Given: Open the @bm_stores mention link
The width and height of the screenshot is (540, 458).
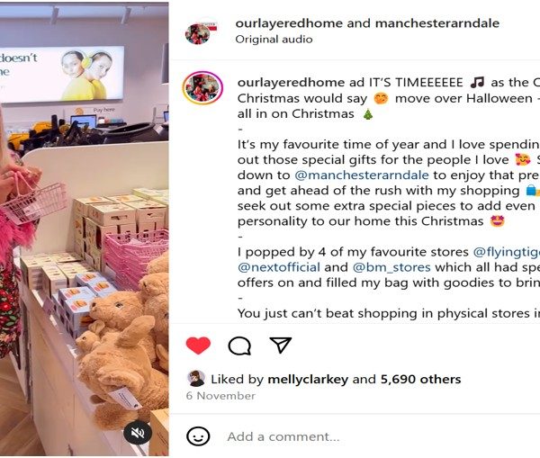Looking at the screenshot, I should coord(391,267).
